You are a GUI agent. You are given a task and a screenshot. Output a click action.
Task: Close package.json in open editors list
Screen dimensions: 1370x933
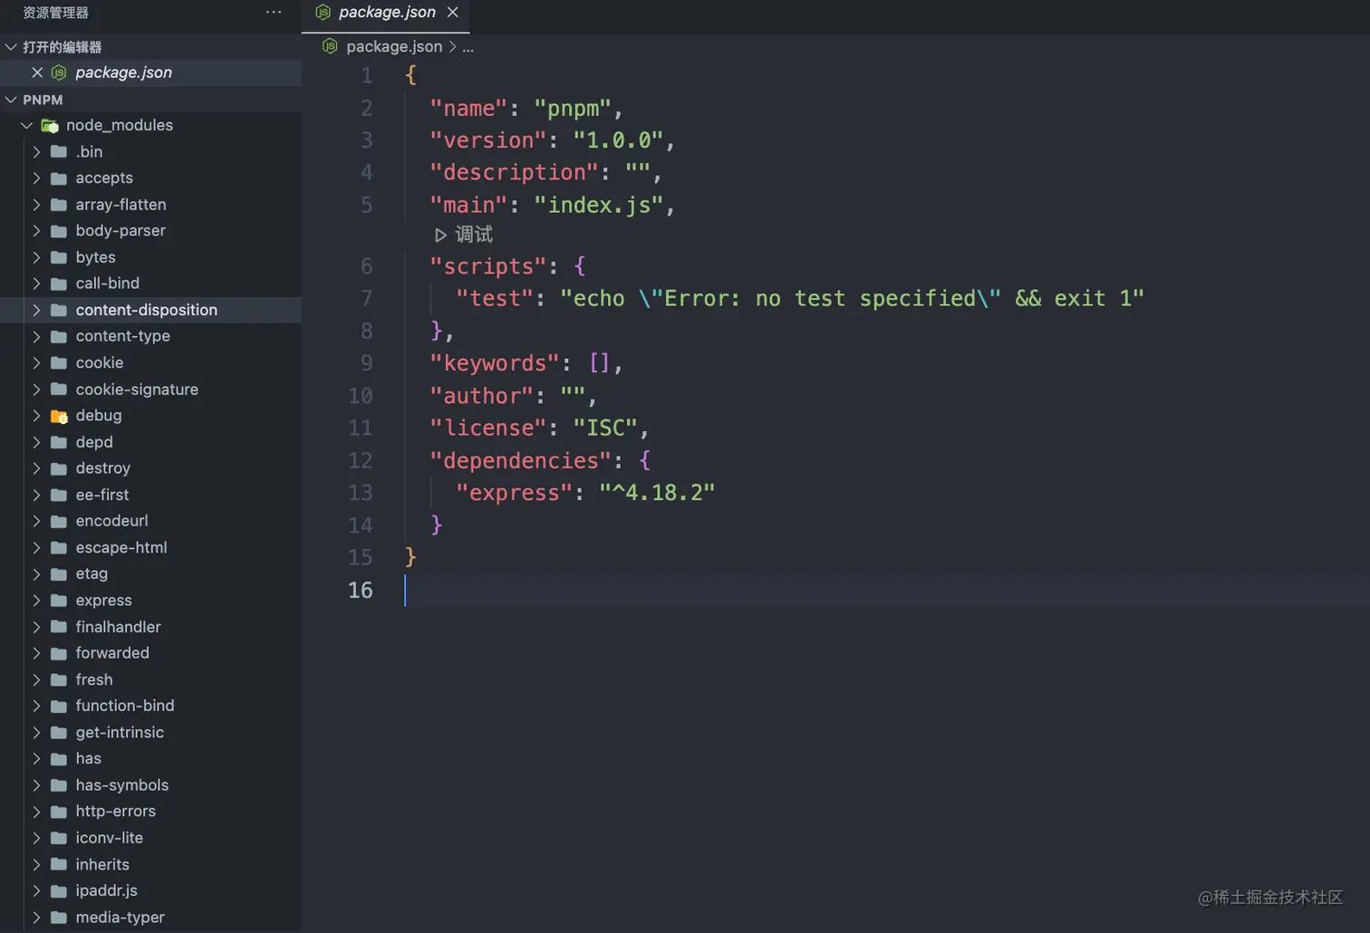coord(37,72)
